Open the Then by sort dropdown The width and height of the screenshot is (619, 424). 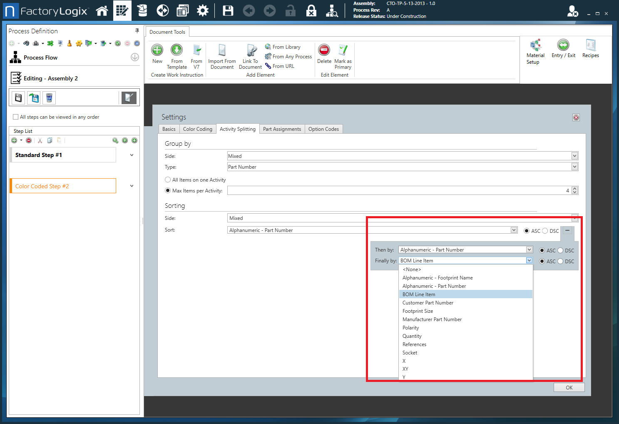[x=529, y=250]
